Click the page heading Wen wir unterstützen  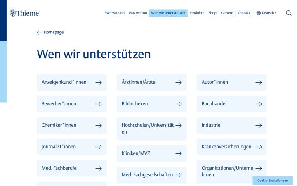94,54
